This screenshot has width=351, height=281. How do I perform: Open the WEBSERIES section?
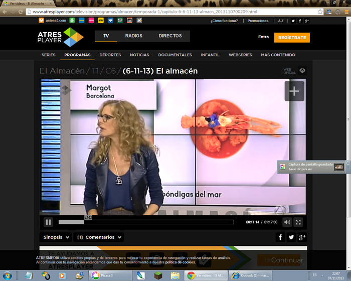(240, 55)
